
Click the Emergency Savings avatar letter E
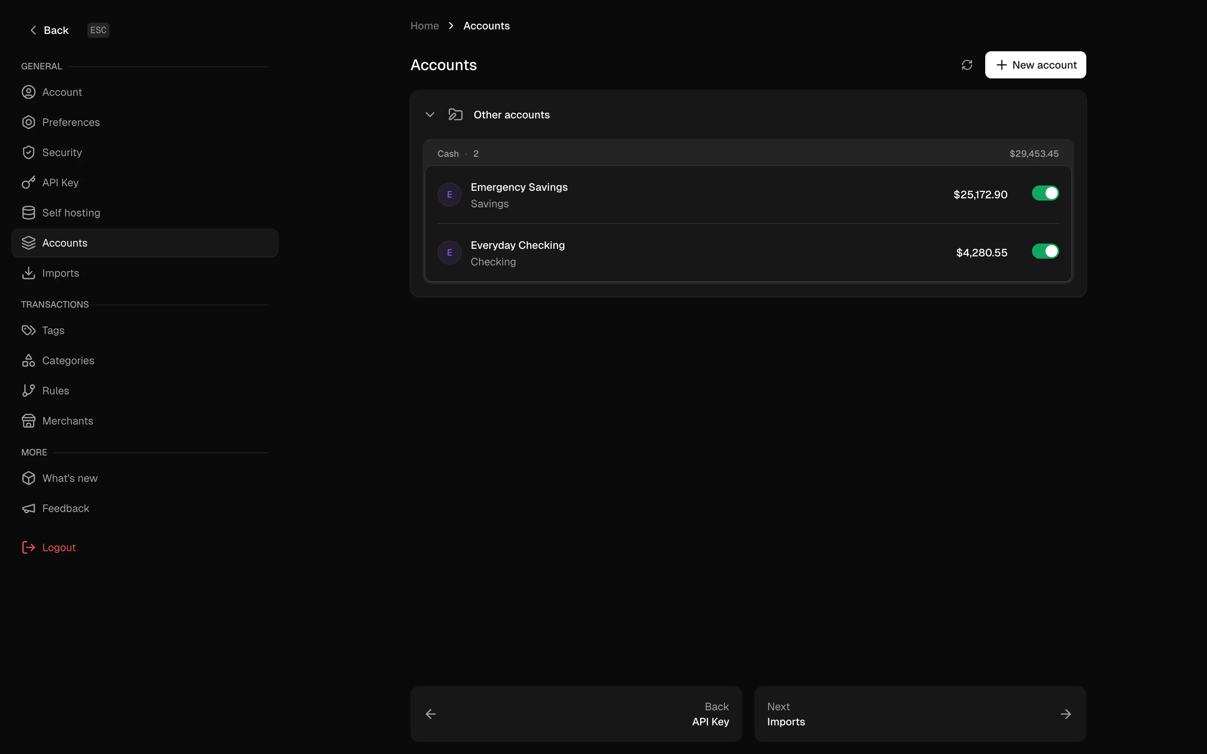[449, 195]
